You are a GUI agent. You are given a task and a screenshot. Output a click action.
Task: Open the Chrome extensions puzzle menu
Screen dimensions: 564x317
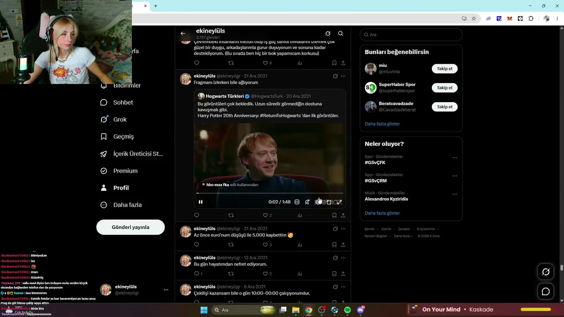point(531,18)
